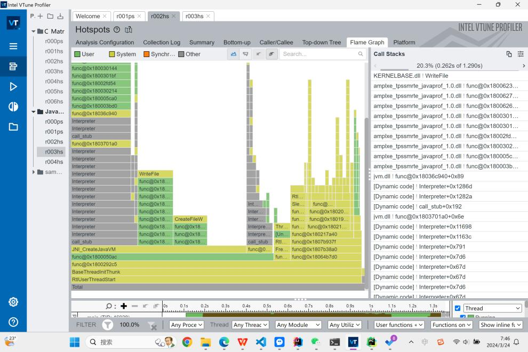This screenshot has height=352, width=528.
Task: Click the reset zoom icon left of the Search box
Action: point(271,54)
